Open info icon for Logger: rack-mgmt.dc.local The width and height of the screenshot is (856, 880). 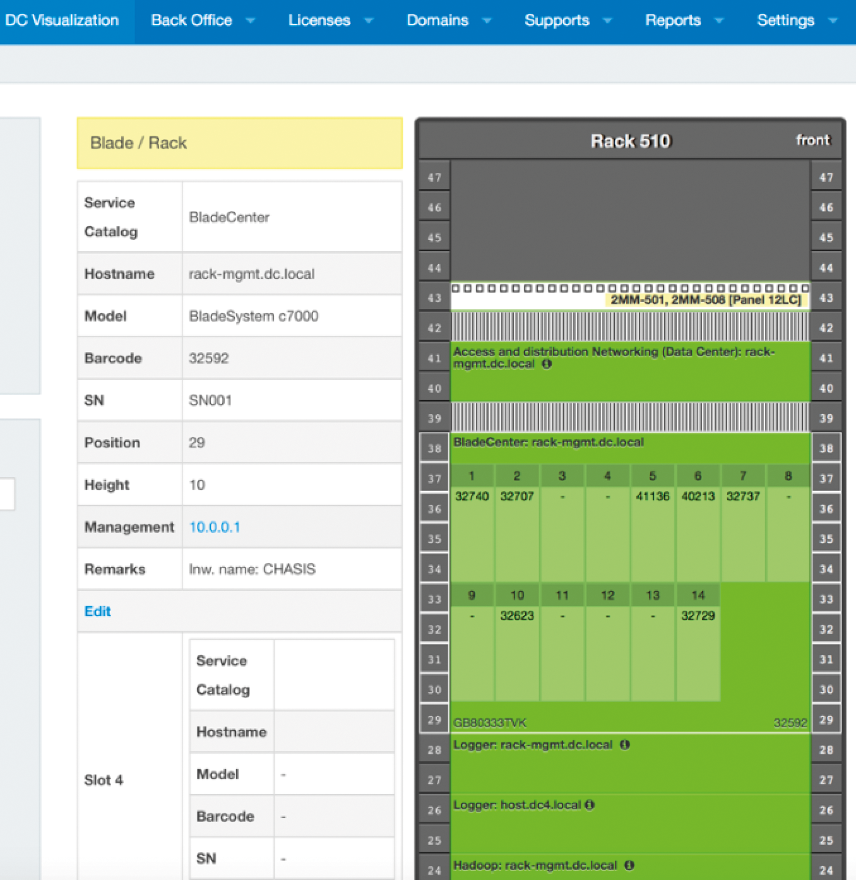(x=625, y=744)
